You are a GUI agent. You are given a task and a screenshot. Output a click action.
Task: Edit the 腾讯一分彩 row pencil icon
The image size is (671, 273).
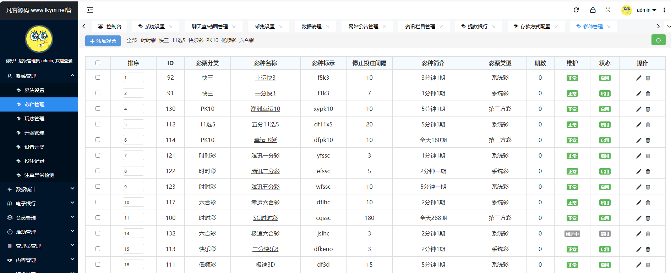point(639,156)
